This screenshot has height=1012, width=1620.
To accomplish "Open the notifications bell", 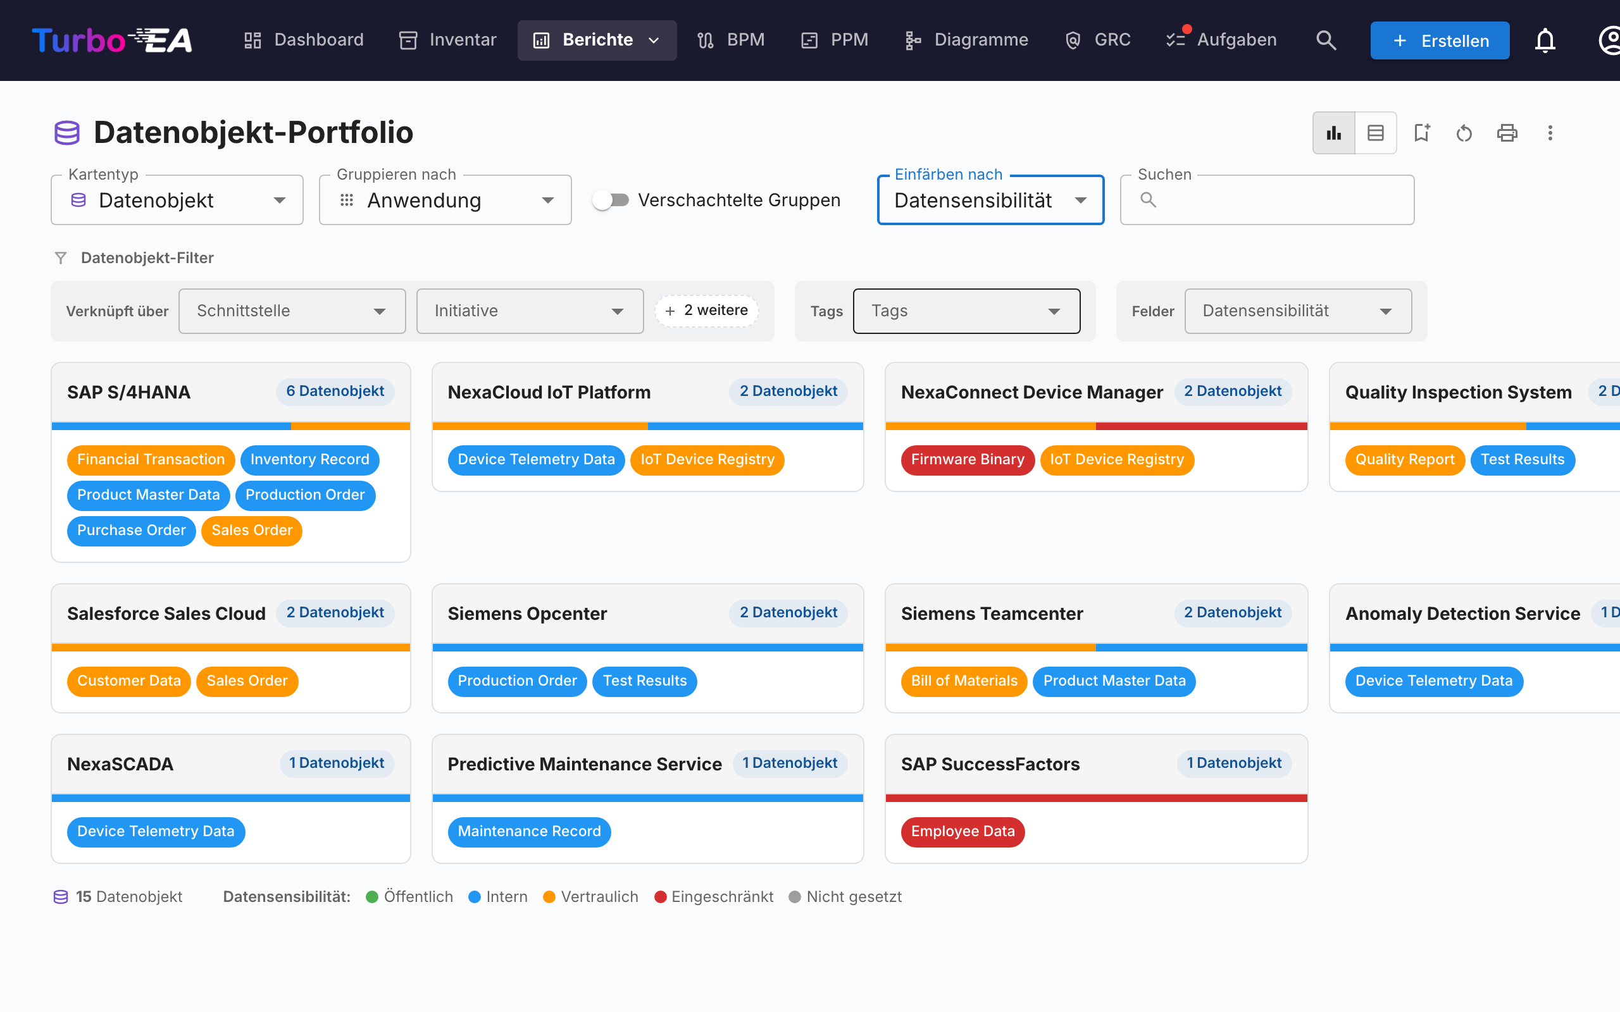I will click(x=1545, y=40).
